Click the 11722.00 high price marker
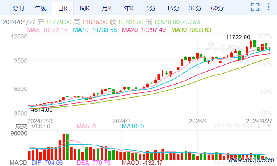The height and width of the screenshot is (166, 277). click(238, 37)
